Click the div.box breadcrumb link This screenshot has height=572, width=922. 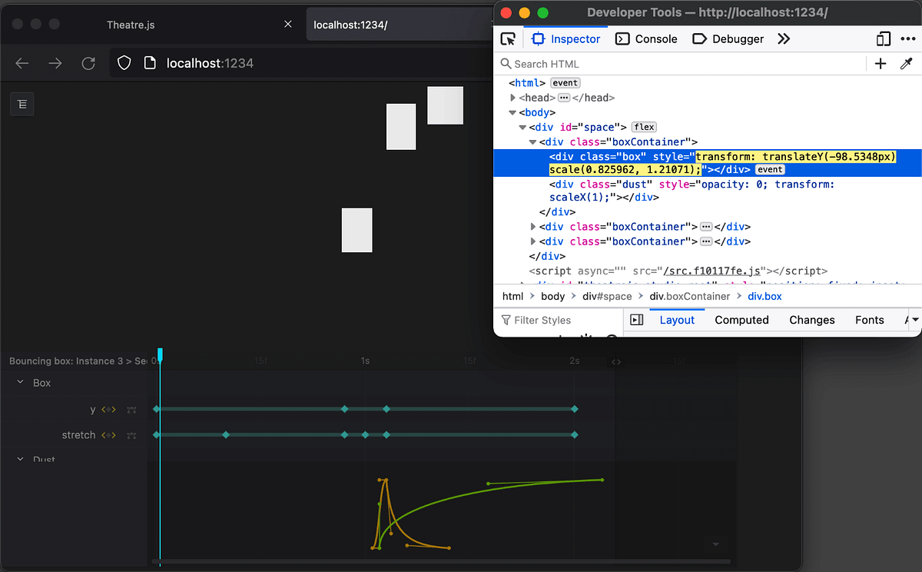[x=764, y=296]
